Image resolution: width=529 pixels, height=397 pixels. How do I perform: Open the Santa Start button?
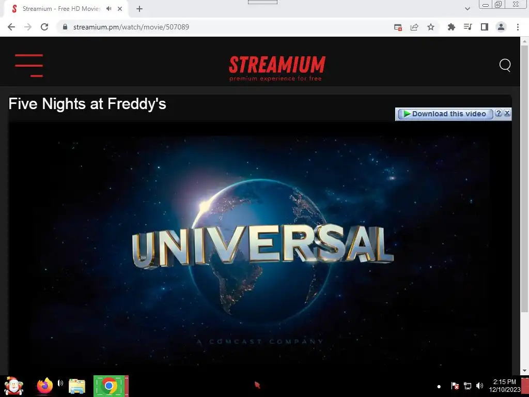pos(13,386)
